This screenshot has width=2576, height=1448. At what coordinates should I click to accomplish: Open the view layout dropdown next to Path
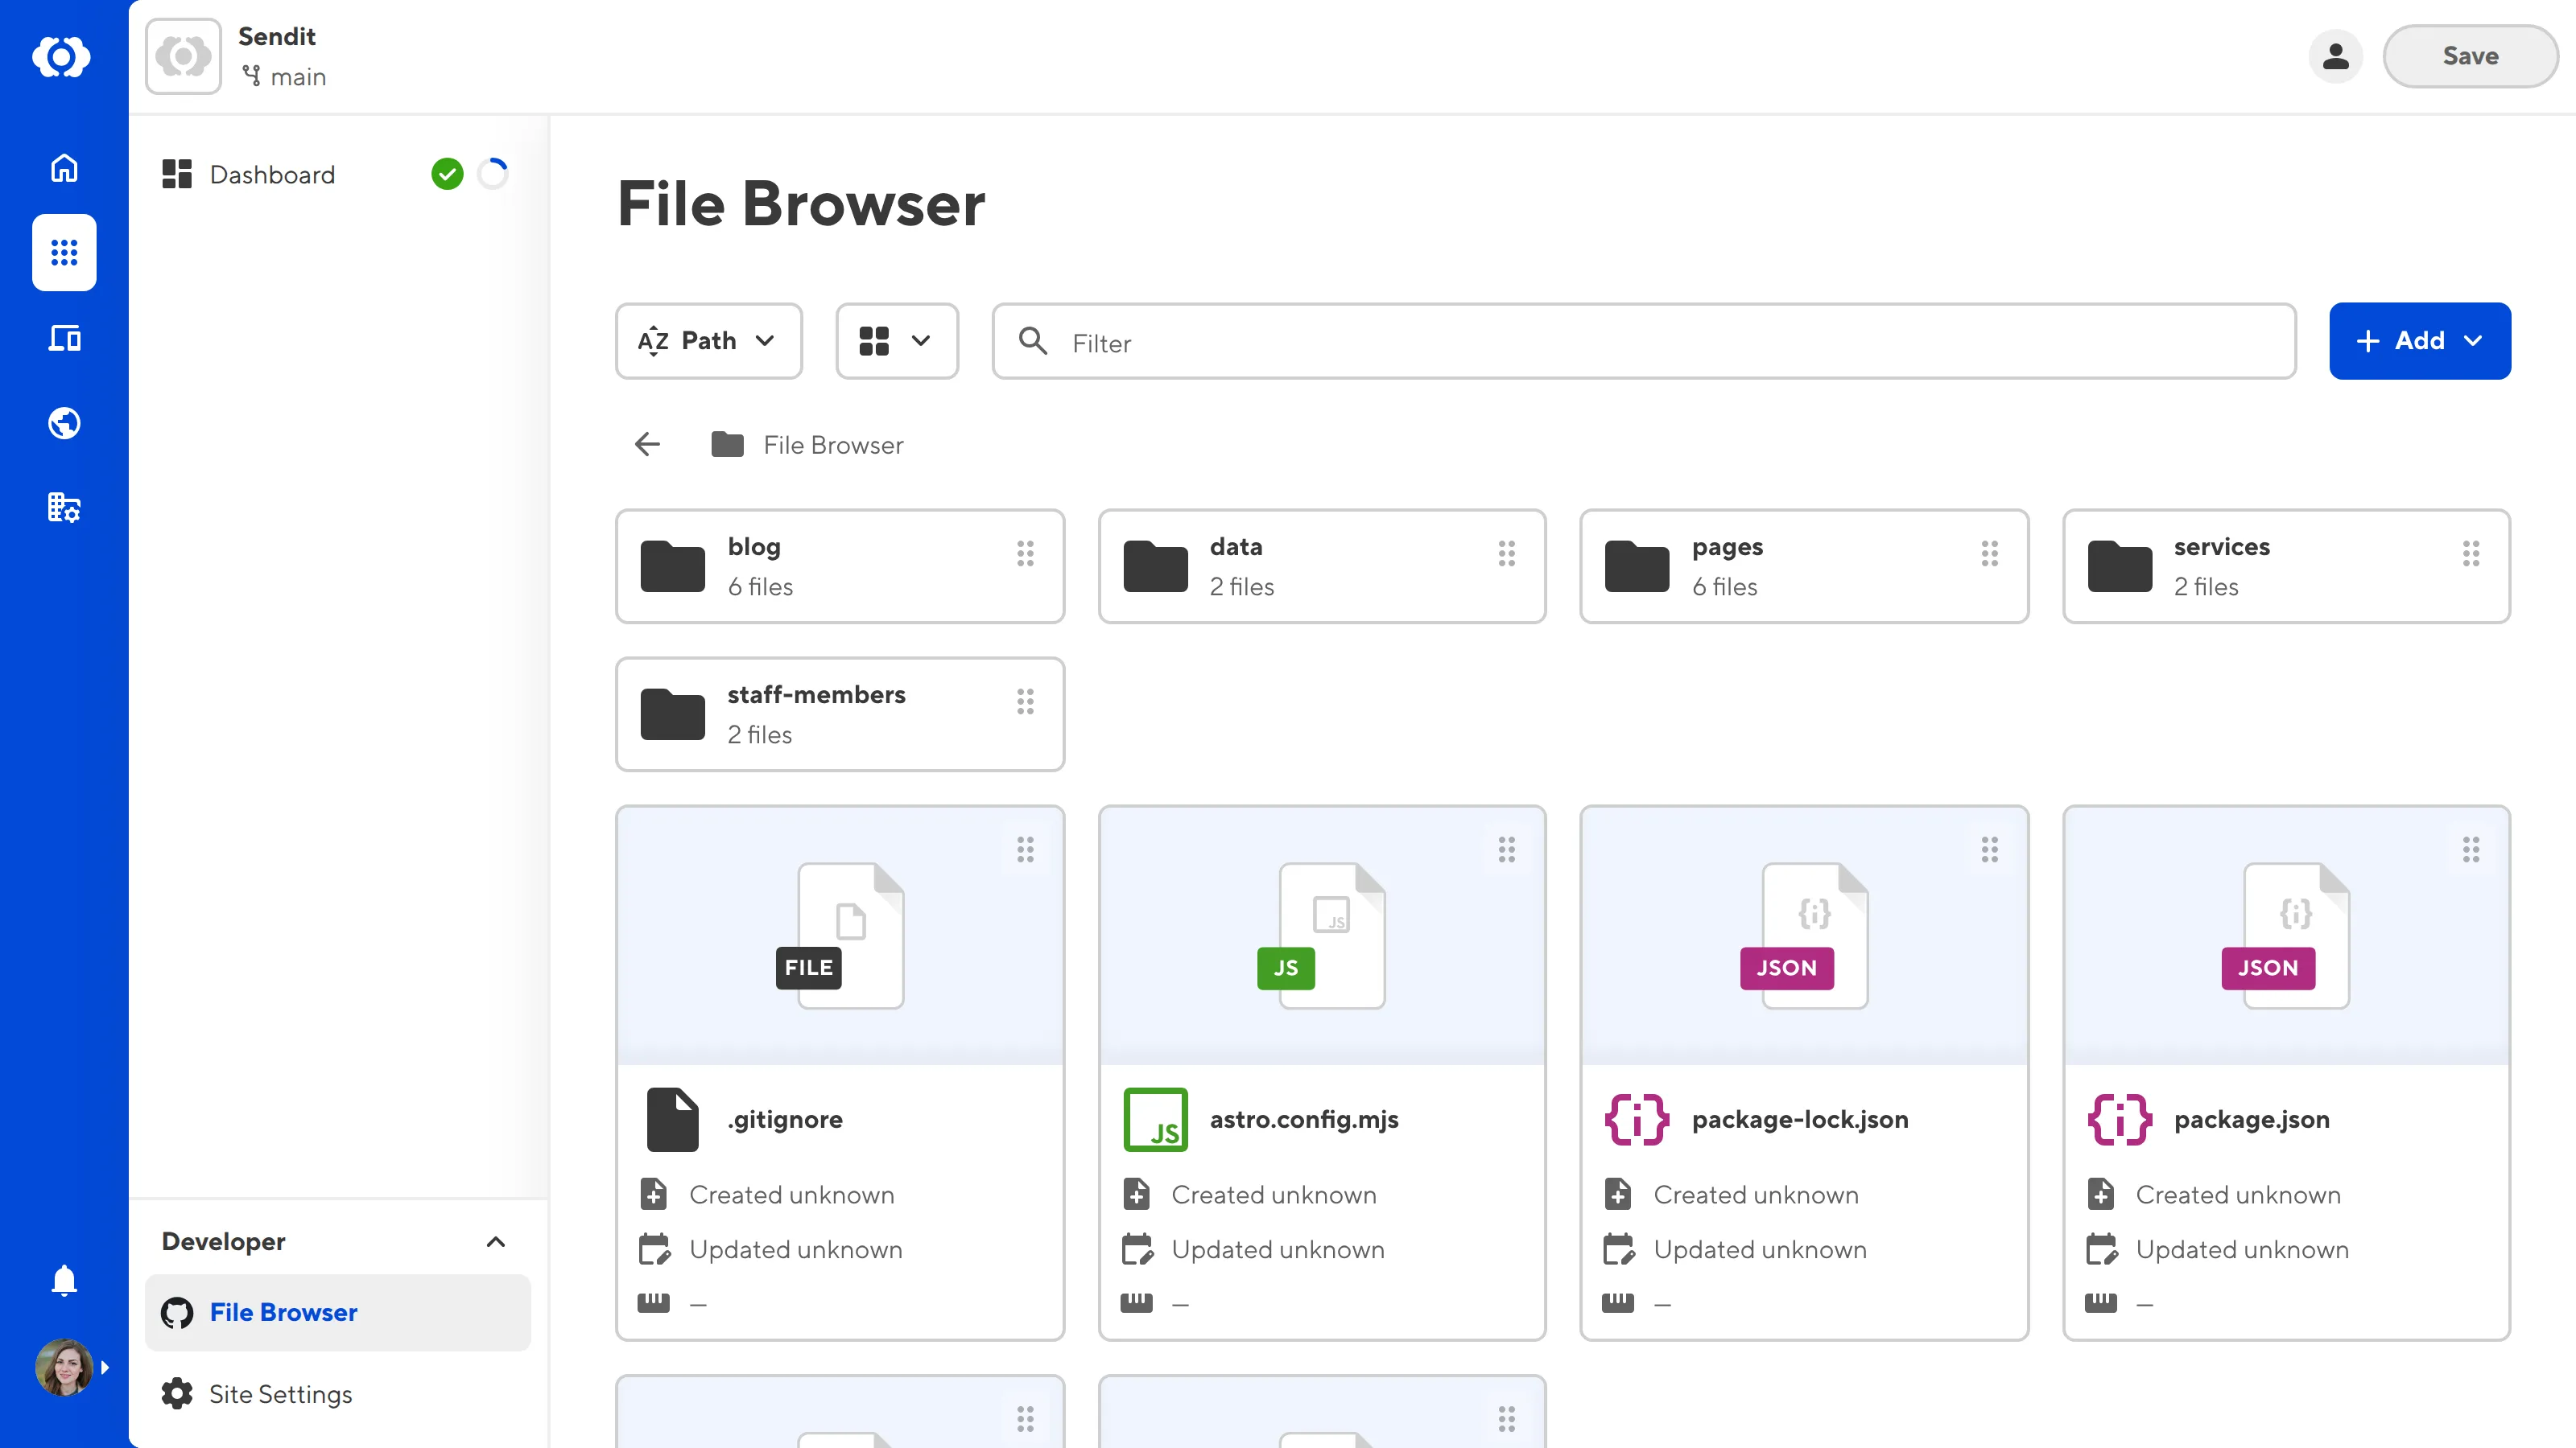pos(896,341)
